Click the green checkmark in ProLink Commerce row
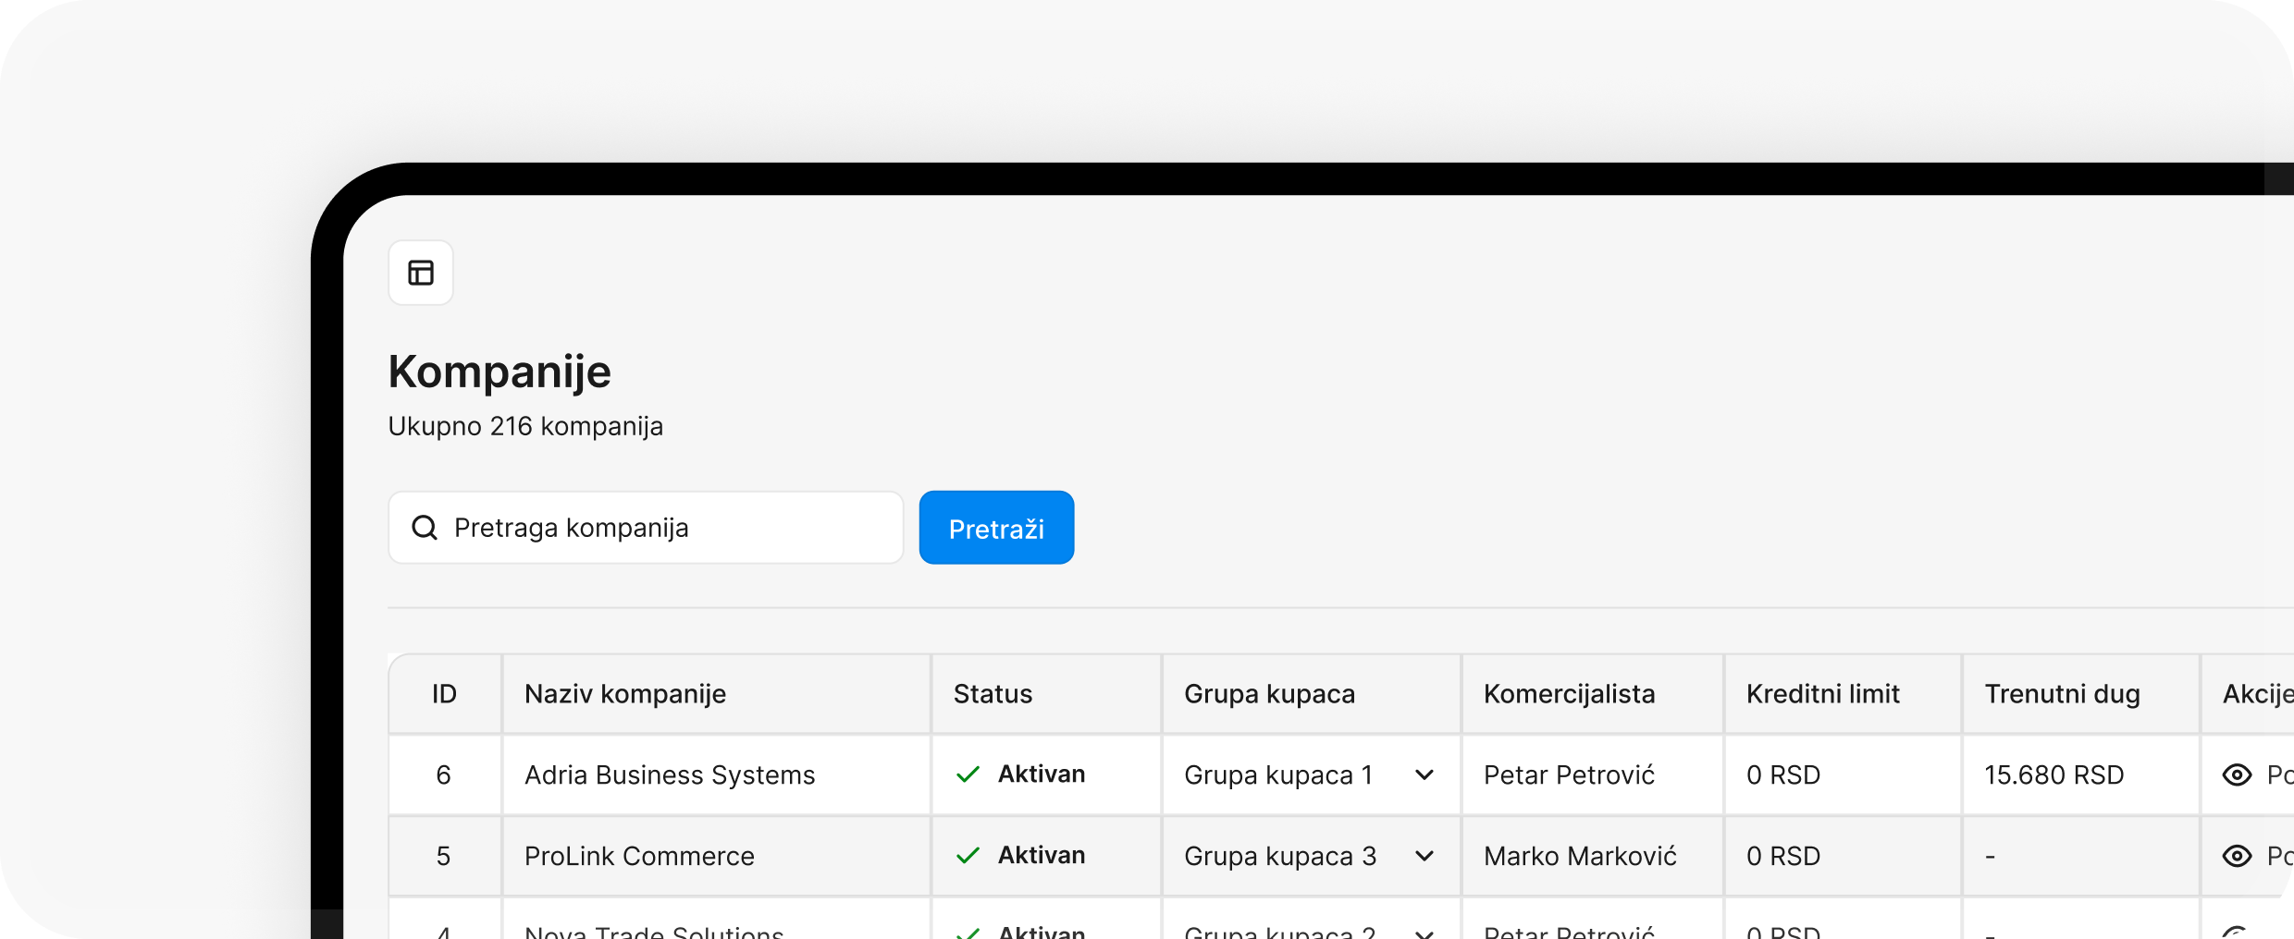The height and width of the screenshot is (939, 2294). (x=968, y=856)
